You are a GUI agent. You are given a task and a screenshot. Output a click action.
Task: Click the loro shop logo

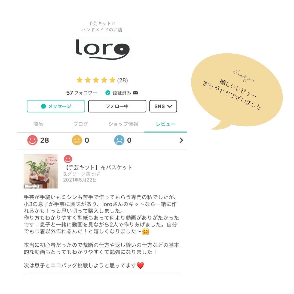(102, 49)
